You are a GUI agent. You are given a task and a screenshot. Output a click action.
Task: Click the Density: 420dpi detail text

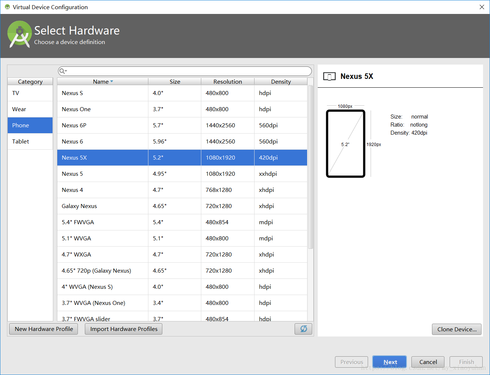pos(409,133)
